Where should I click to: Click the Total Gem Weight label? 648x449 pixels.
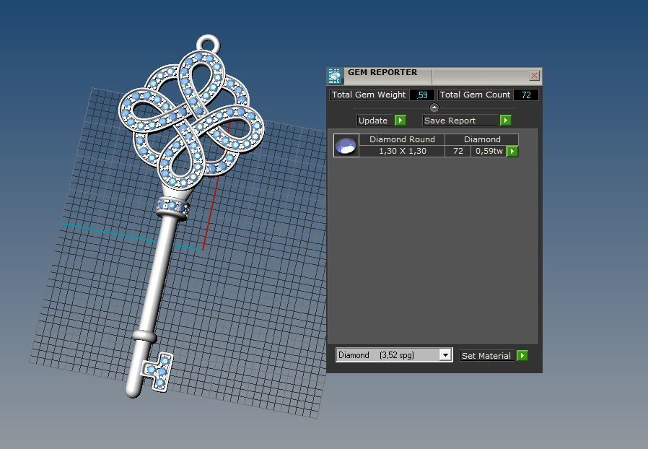(369, 95)
